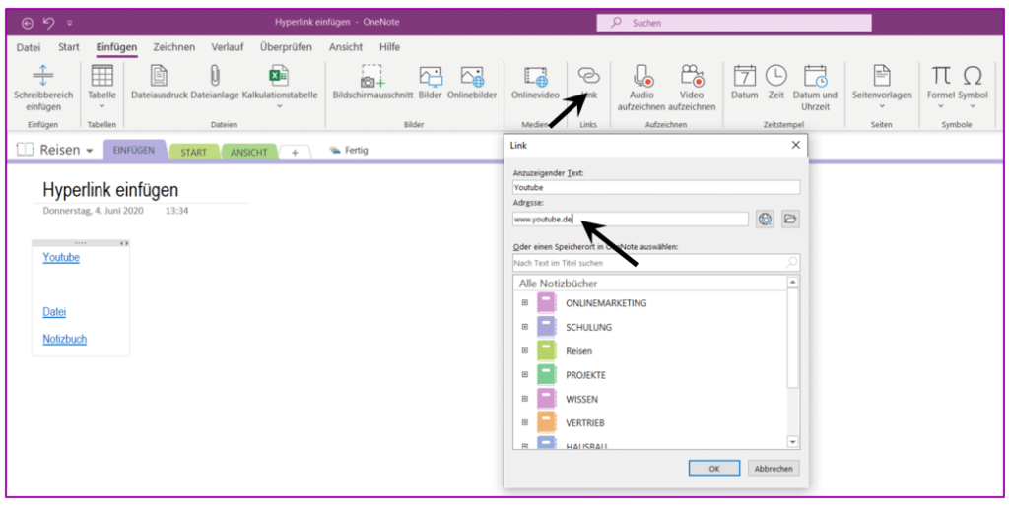The width and height of the screenshot is (1009, 505).
Task: Click the Abbrechen button
Action: [x=774, y=469]
